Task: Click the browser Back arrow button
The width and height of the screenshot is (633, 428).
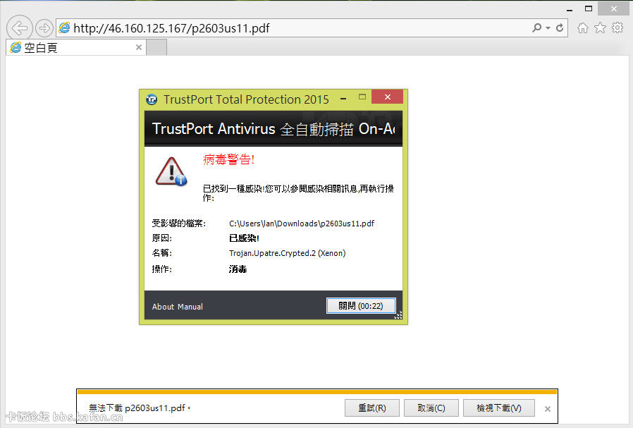Action: 19,28
